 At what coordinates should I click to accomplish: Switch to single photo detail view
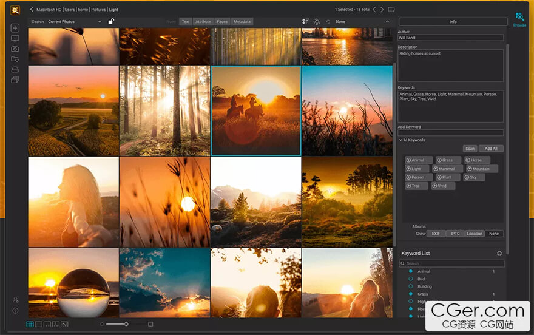(39, 324)
